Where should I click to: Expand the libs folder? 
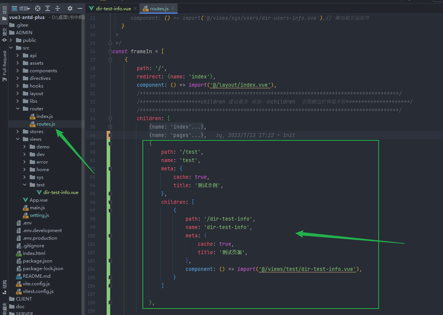pos(18,101)
